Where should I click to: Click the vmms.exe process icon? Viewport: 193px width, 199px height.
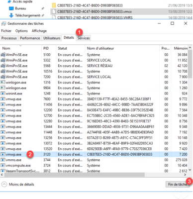3,160
